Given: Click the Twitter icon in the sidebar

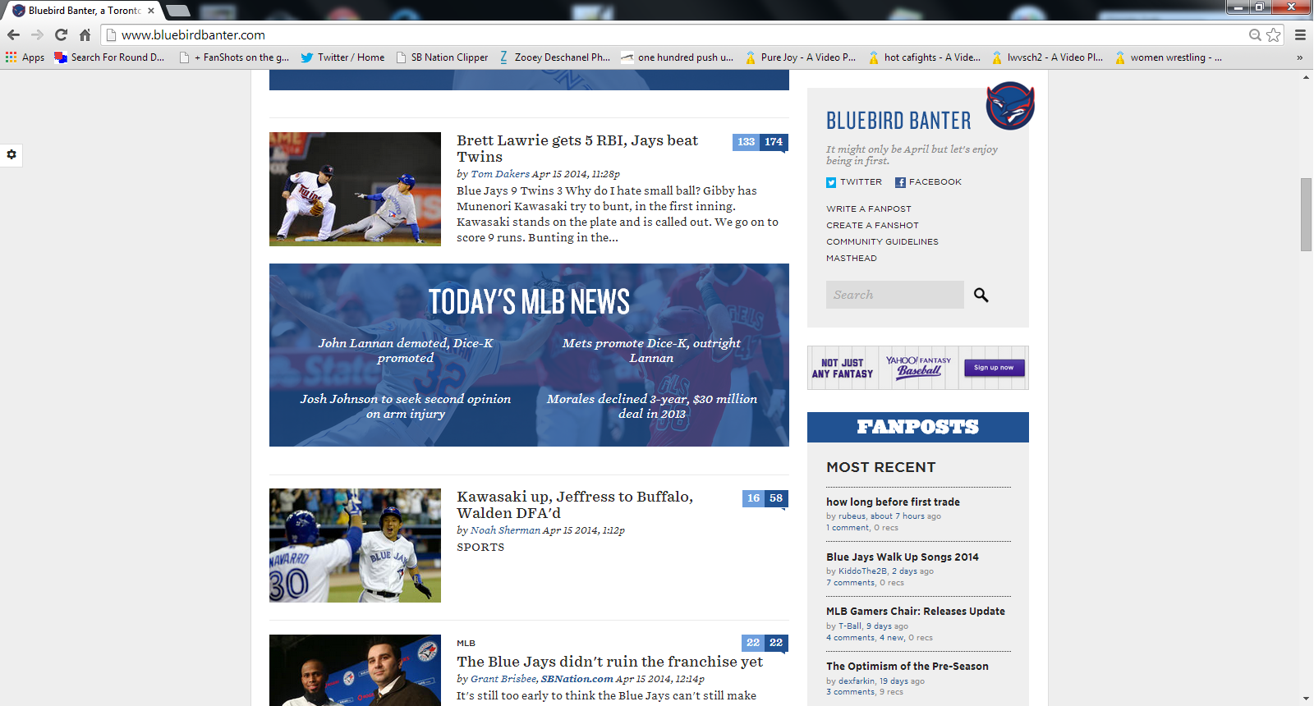Looking at the screenshot, I should tap(831, 182).
